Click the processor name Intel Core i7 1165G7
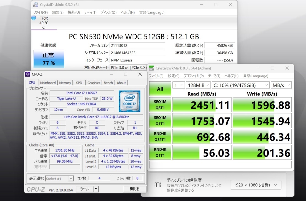306x201 pixels. click(82, 93)
